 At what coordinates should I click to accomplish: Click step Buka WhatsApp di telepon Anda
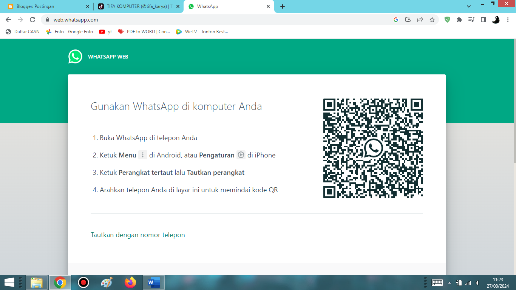click(148, 138)
